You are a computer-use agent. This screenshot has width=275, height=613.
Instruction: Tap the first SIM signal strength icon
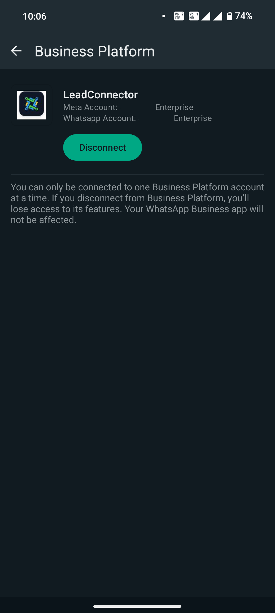coord(206,16)
